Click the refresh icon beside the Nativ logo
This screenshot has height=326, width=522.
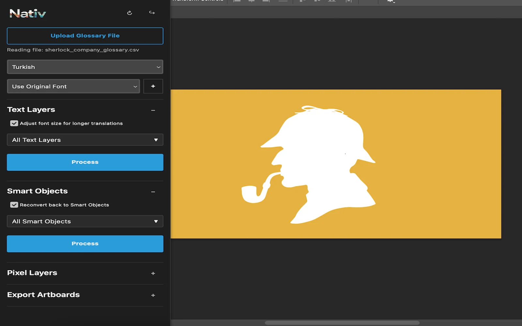[130, 13]
